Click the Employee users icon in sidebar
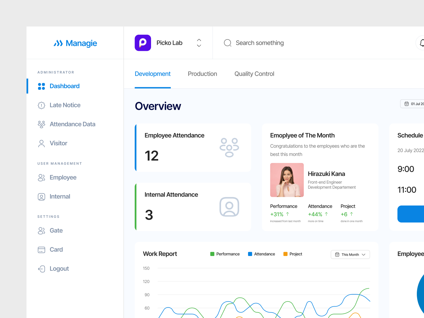 coord(41,178)
